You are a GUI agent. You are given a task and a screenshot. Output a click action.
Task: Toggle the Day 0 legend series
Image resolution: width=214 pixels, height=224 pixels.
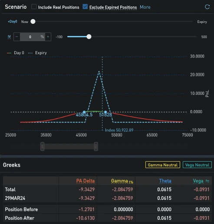click(x=16, y=53)
